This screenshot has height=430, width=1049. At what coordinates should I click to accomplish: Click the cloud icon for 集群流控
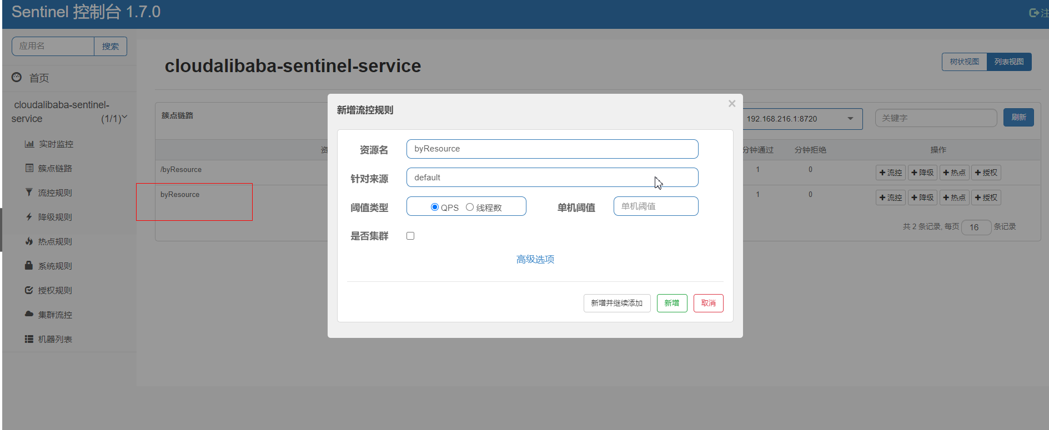pyautogui.click(x=29, y=314)
